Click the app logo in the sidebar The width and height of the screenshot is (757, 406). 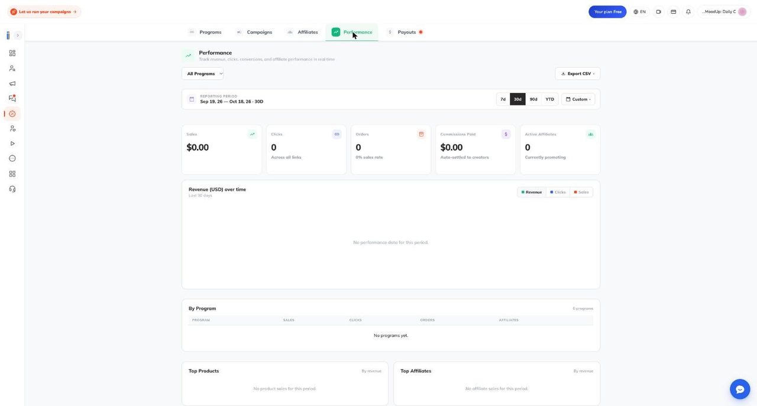click(x=8, y=35)
